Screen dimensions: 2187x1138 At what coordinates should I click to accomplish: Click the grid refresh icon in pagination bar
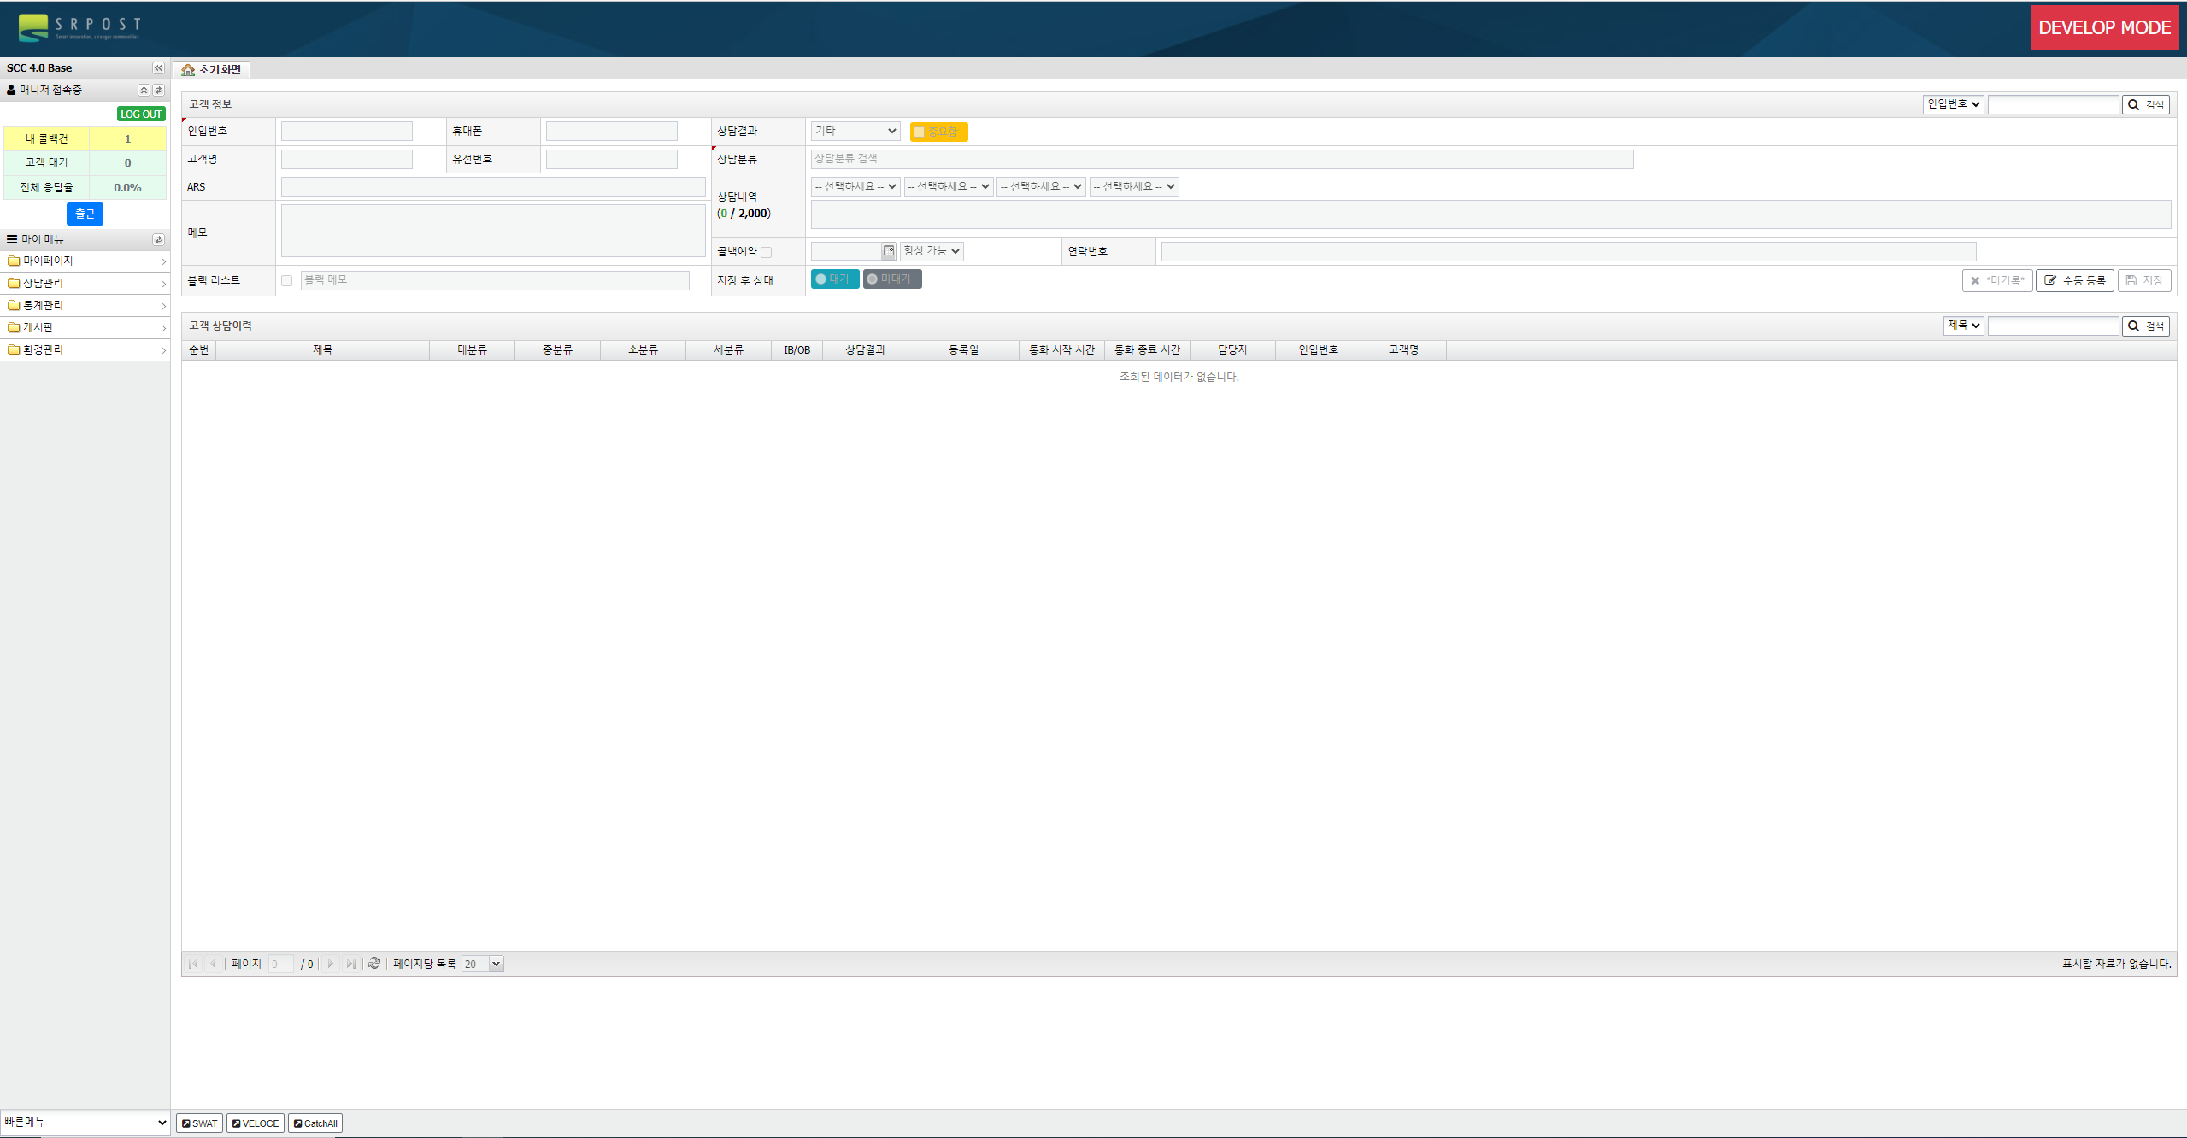(373, 964)
